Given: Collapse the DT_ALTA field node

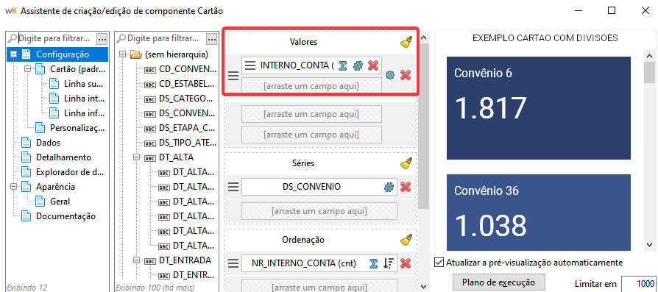Looking at the screenshot, I should tap(136, 157).
